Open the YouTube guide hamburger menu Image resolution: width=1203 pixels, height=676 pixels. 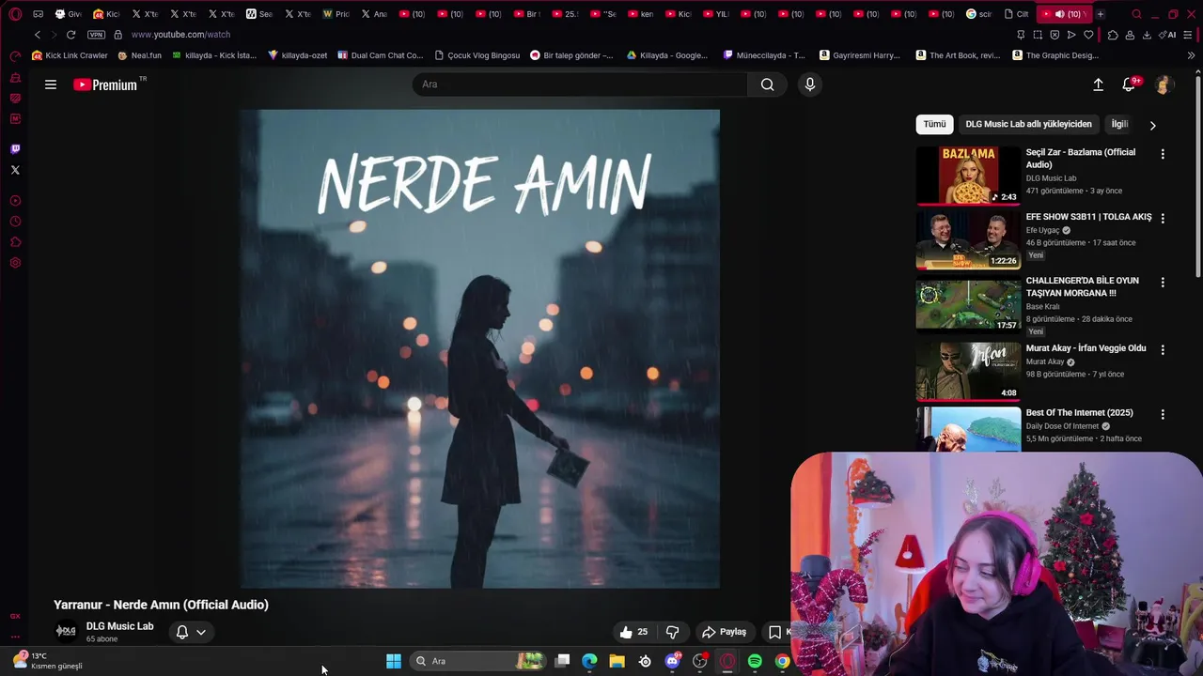(51, 84)
